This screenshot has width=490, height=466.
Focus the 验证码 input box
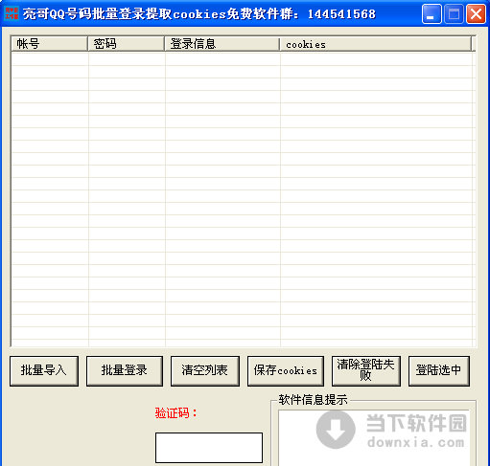[x=209, y=448]
